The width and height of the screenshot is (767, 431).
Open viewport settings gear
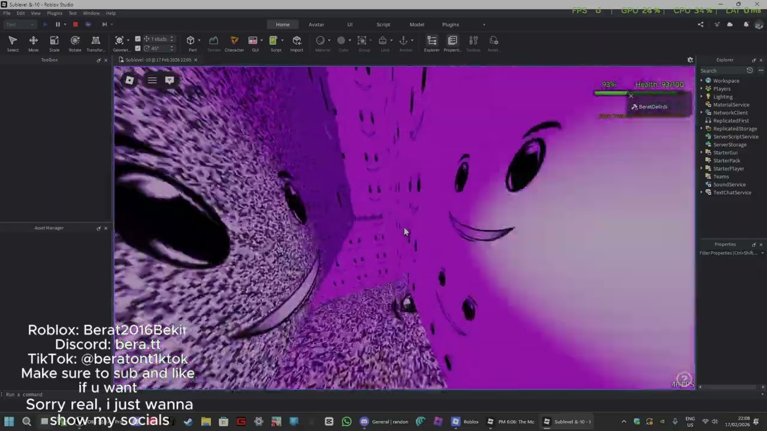click(x=690, y=60)
